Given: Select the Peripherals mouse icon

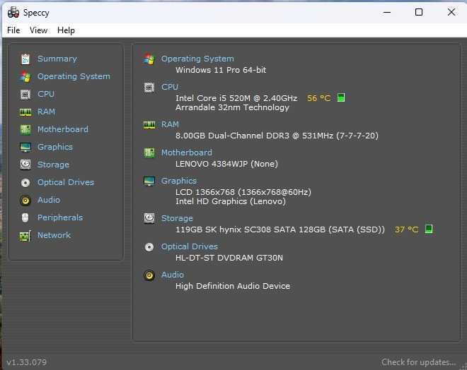Looking at the screenshot, I should tap(25, 217).
